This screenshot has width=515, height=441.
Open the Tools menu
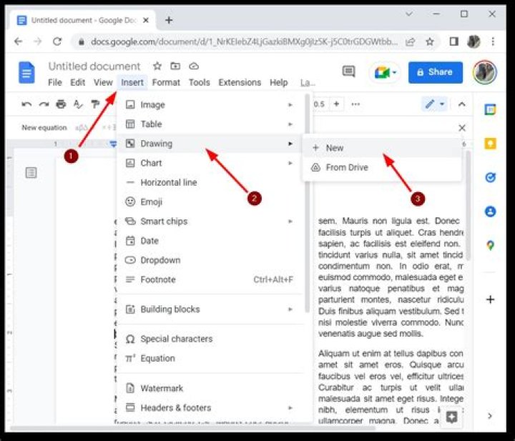pyautogui.click(x=199, y=82)
